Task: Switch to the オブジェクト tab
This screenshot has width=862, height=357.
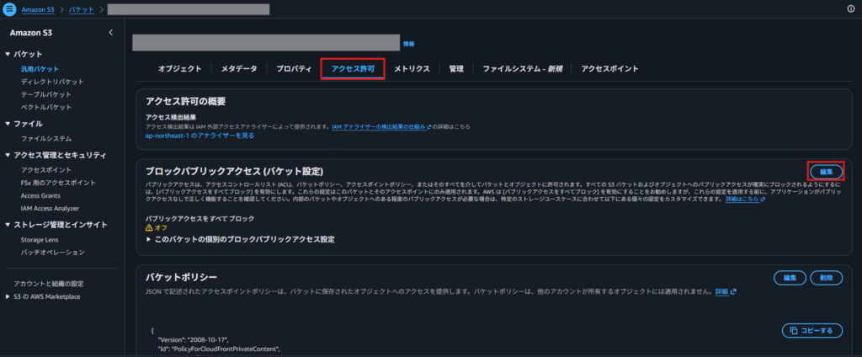Action: pyautogui.click(x=180, y=69)
